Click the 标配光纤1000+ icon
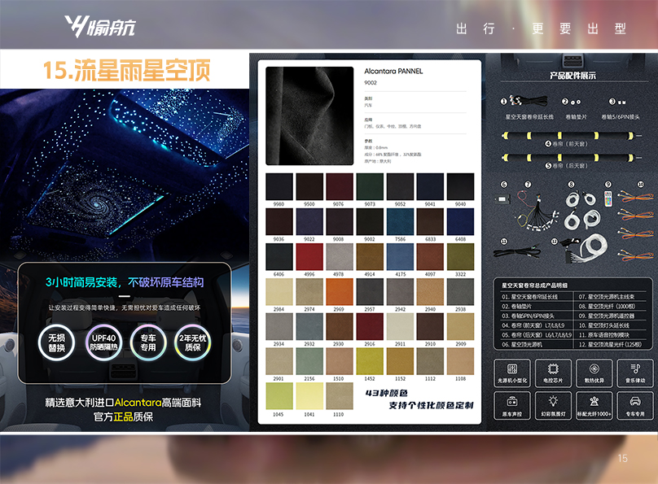This screenshot has width=658, height=484. (594, 403)
